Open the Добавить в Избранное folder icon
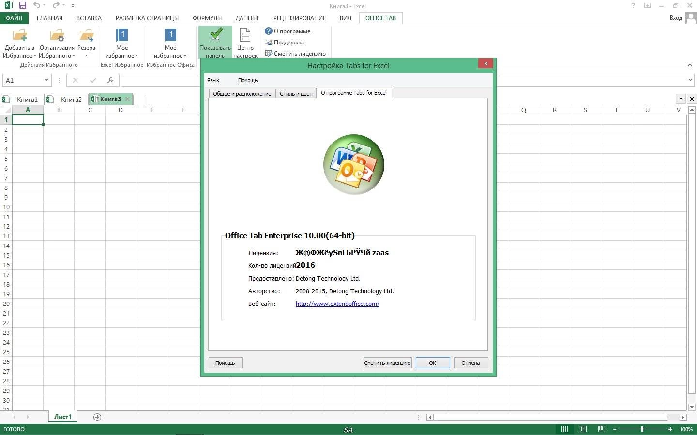This screenshot has height=435, width=697. click(x=20, y=35)
